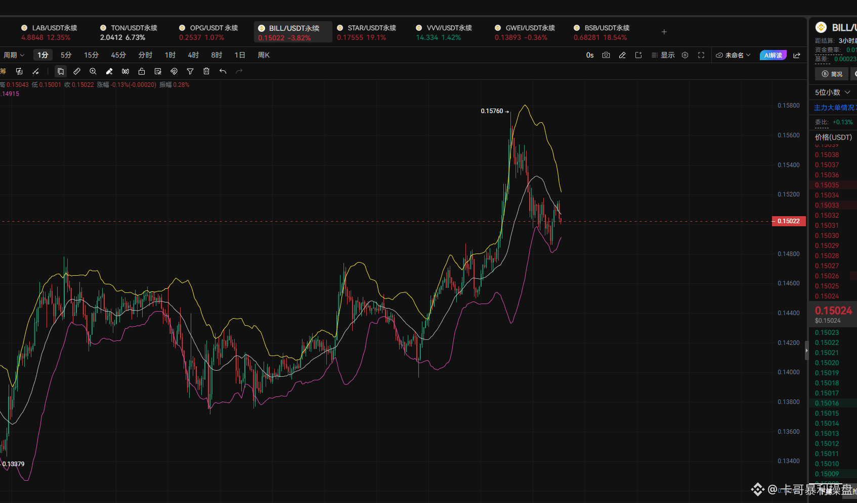The width and height of the screenshot is (857, 503).
Task: Click the AI解读 button
Action: point(773,55)
